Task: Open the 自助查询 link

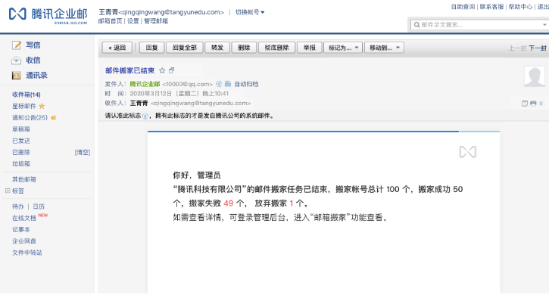Action: click(463, 7)
